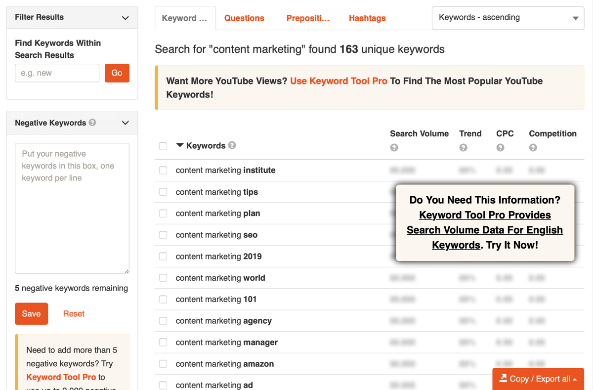Click keyword content marketing manager
593x390 pixels.
point(227,343)
